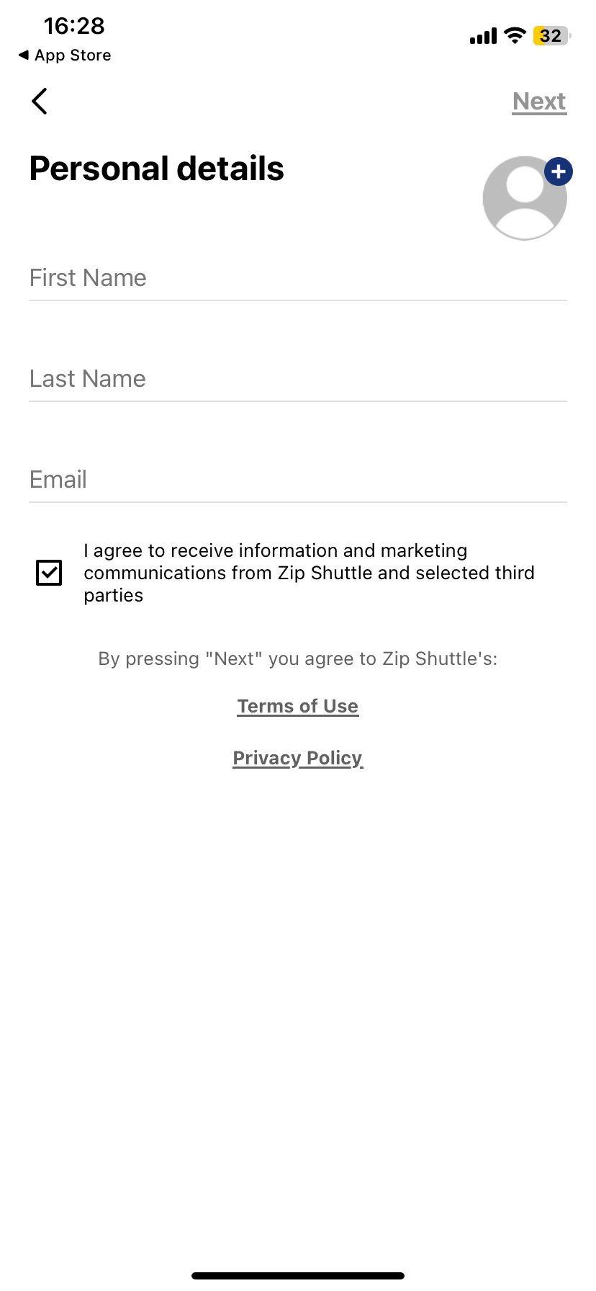Tap the back chevron arrow

39,101
